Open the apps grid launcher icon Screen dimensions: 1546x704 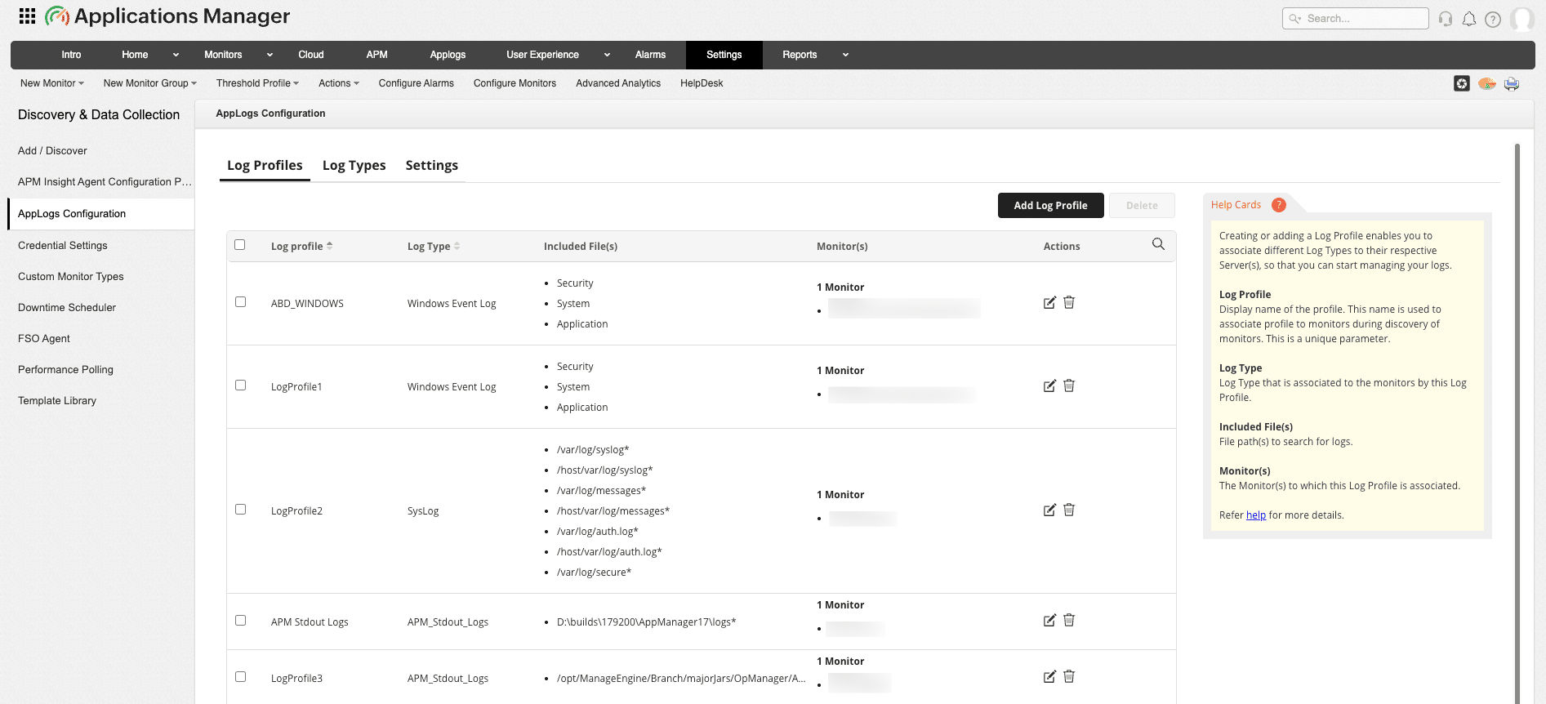click(27, 16)
